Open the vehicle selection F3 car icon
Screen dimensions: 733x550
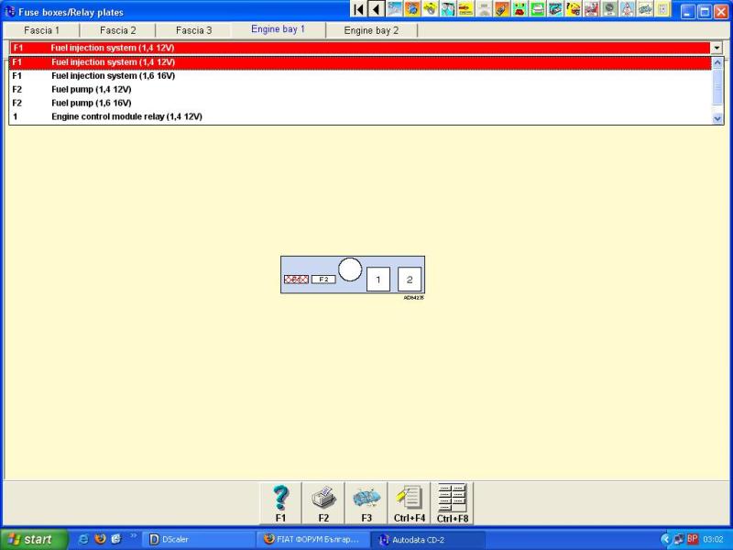click(x=366, y=503)
